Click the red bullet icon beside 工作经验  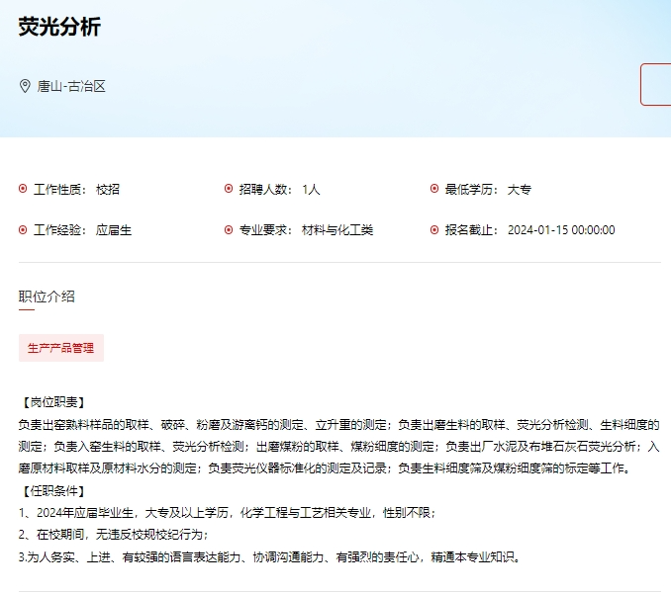23,230
